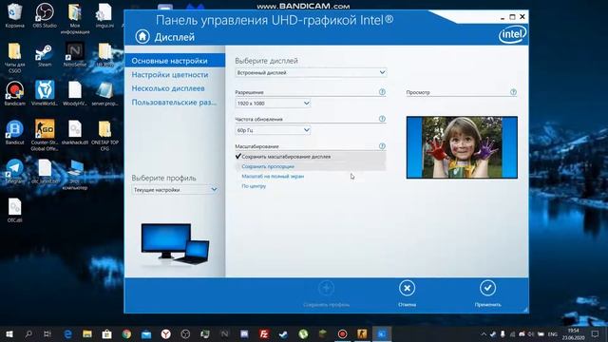
Task: Open Yandex Browser from taskbar
Action: [x=166, y=333]
